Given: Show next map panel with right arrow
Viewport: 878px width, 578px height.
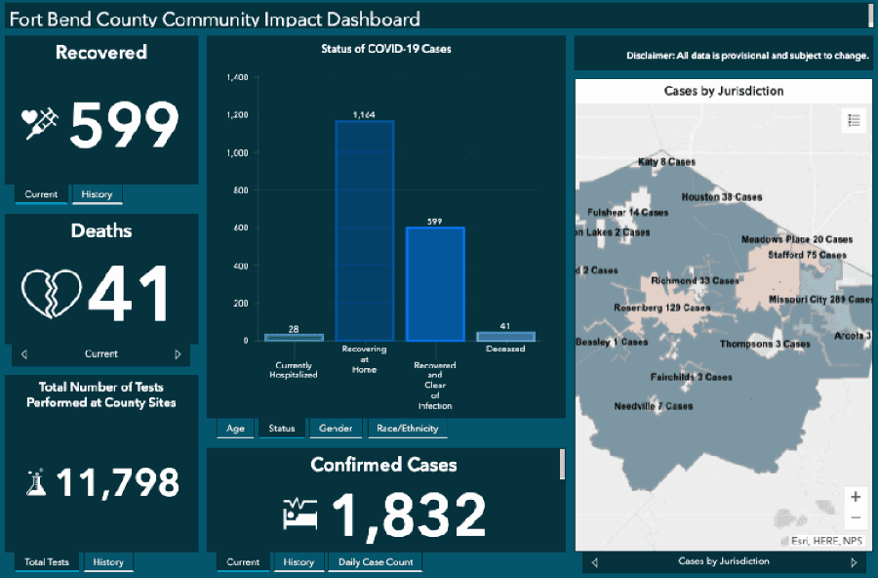Looking at the screenshot, I should pos(854,562).
